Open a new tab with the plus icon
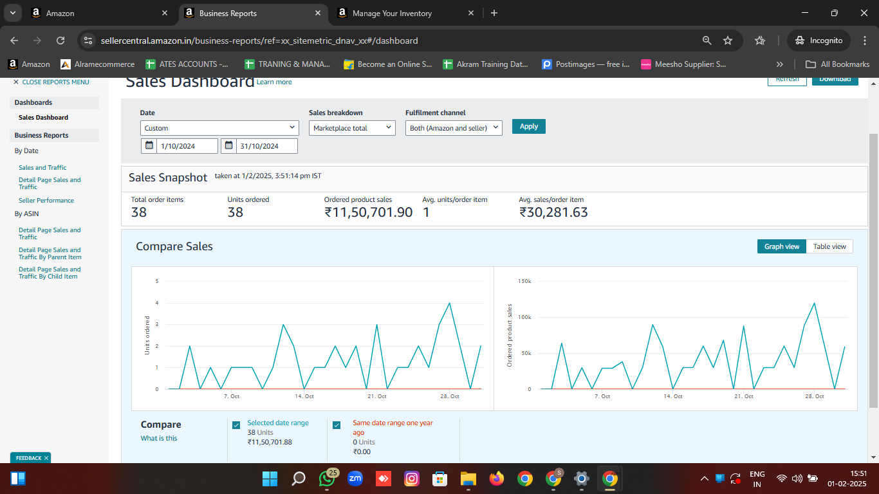 [x=494, y=13]
